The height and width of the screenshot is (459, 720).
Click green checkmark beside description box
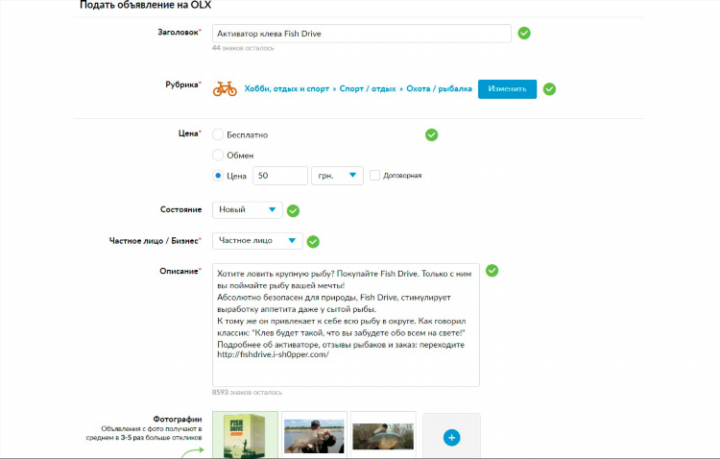click(x=492, y=271)
